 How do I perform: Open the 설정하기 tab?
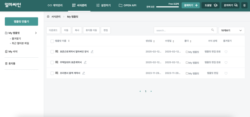pos(104,5)
